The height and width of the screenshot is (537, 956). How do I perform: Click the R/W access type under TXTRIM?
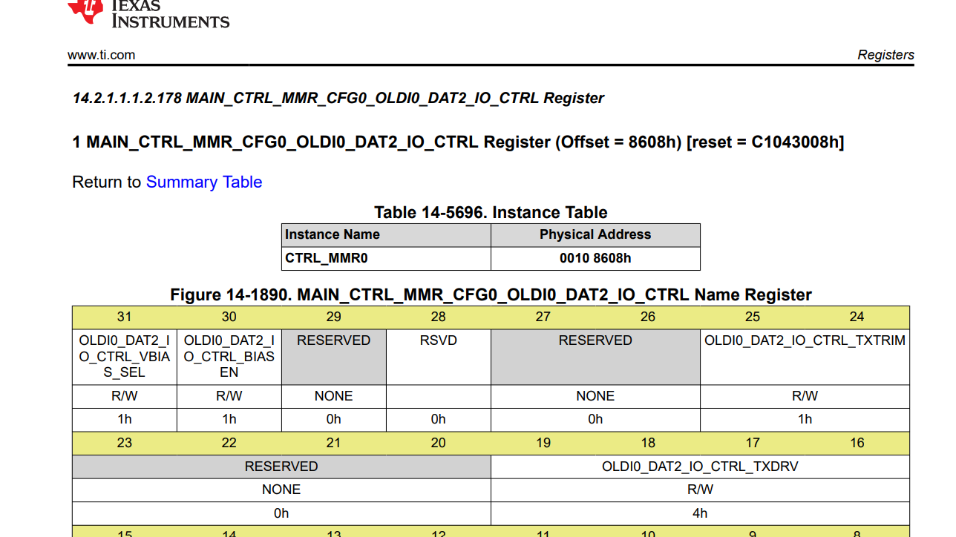[x=805, y=396]
